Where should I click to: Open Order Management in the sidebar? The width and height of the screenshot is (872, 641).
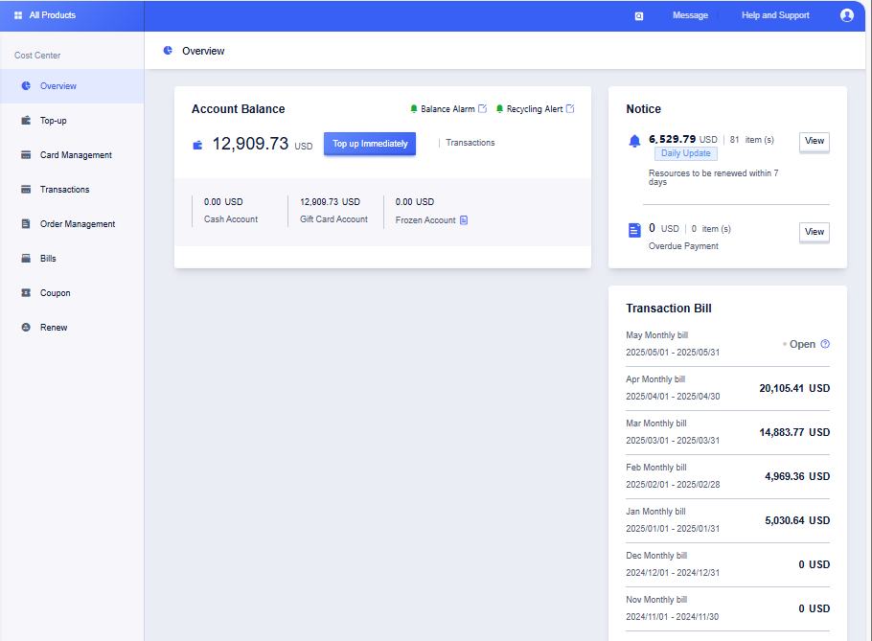72,224
